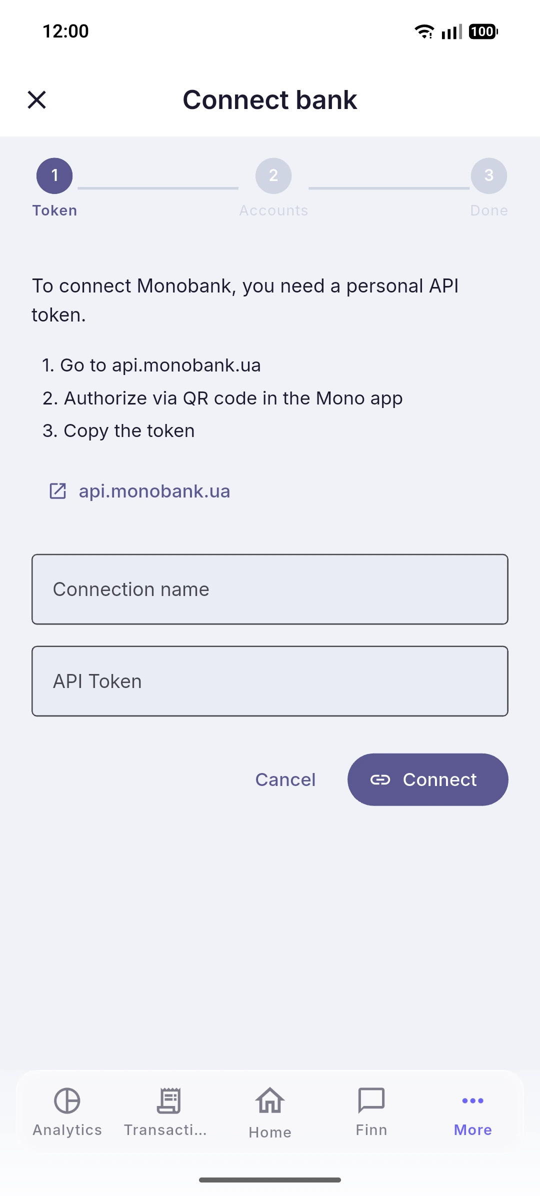Tap the Wi-Fi status icon

424,31
